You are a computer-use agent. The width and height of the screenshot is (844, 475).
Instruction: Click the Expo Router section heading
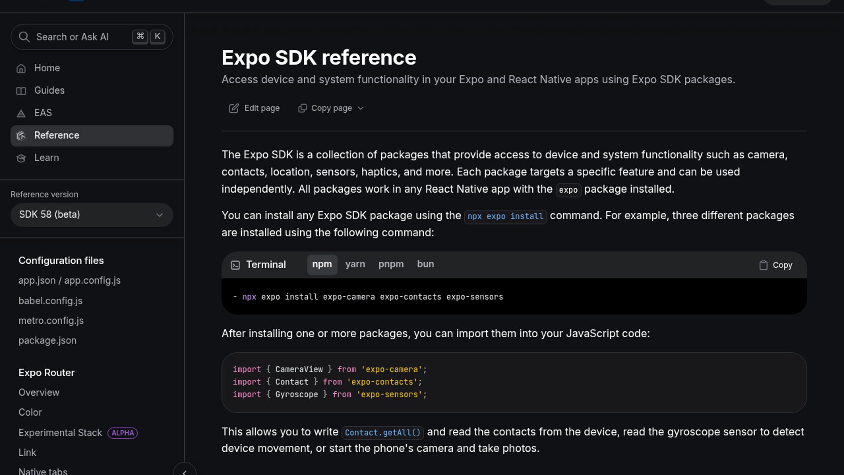(x=47, y=373)
